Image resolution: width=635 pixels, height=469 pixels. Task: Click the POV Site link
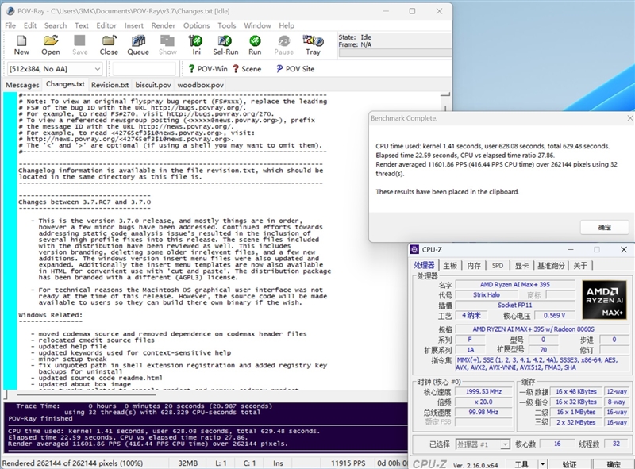295,69
